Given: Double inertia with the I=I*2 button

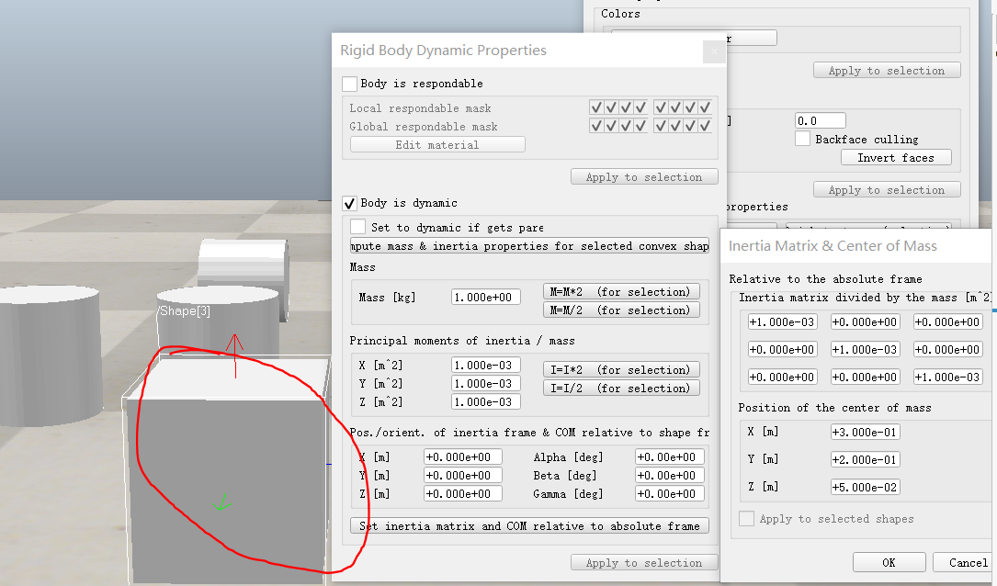Looking at the screenshot, I should pyautogui.click(x=621, y=369).
